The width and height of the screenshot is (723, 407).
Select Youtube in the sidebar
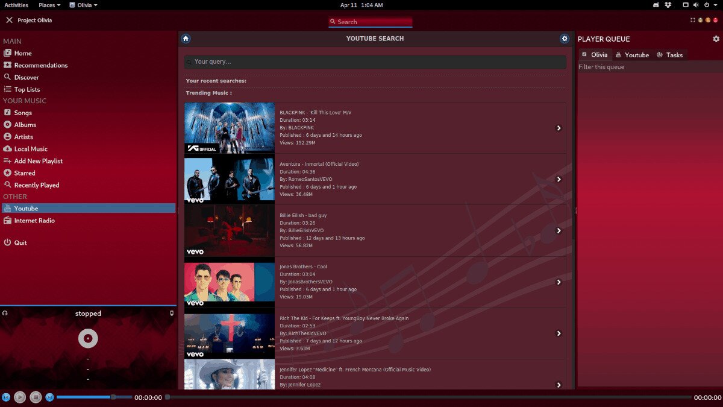[88, 209]
